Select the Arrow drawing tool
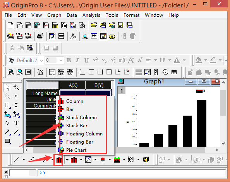 pyautogui.click(x=7, y=132)
